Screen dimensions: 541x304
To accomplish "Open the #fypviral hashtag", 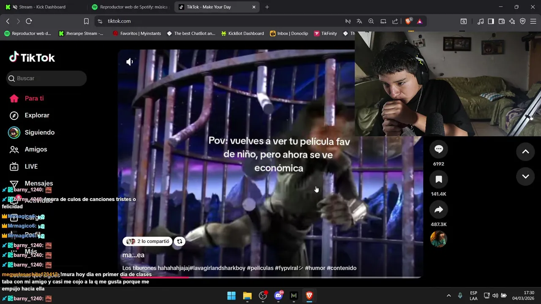I will tap(289, 268).
